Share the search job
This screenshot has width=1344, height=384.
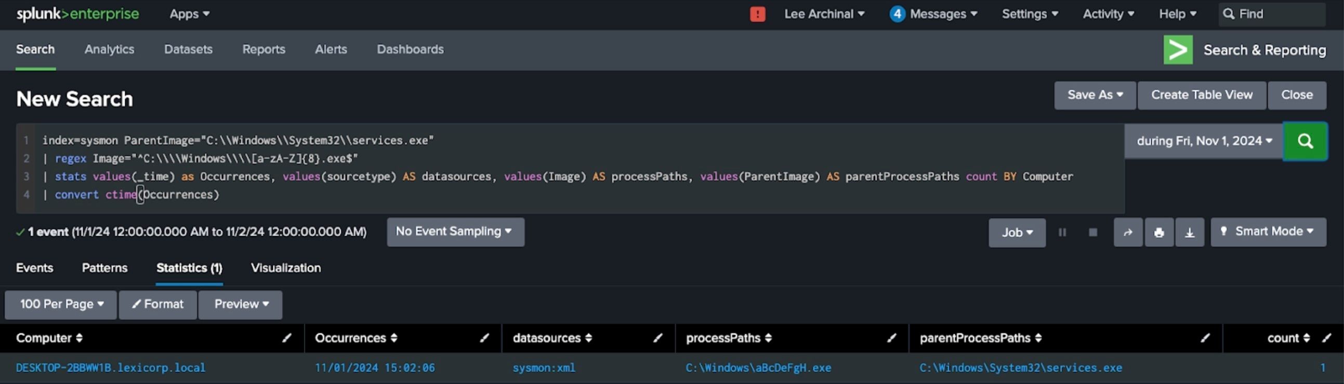(x=1128, y=232)
